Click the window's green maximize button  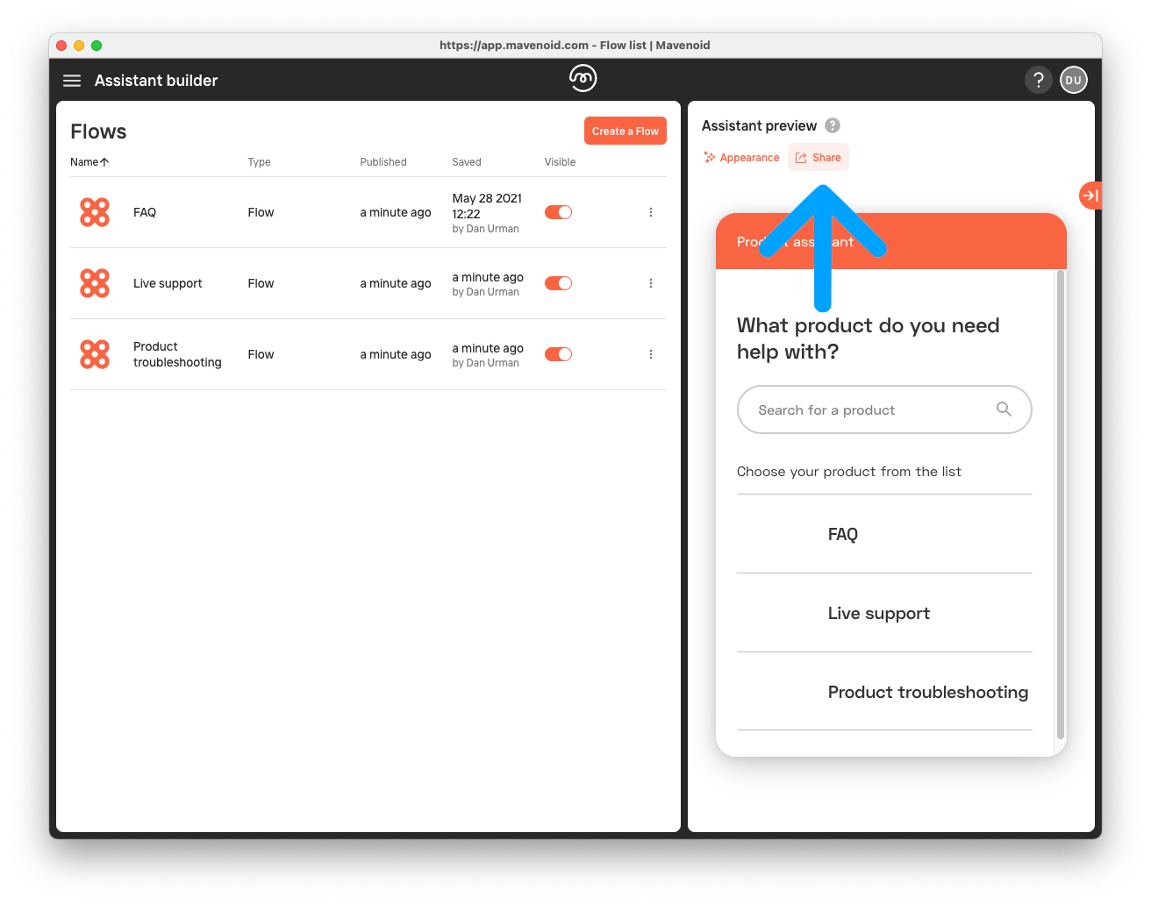[x=97, y=46]
